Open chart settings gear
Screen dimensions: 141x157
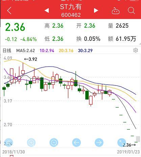pyautogui.click(x=136, y=50)
